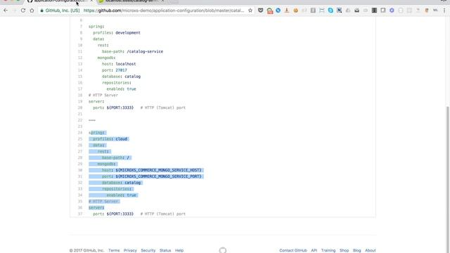Screen dimensions: 450x253
Task: Click the orange circle extension icon
Action: point(295,11)
